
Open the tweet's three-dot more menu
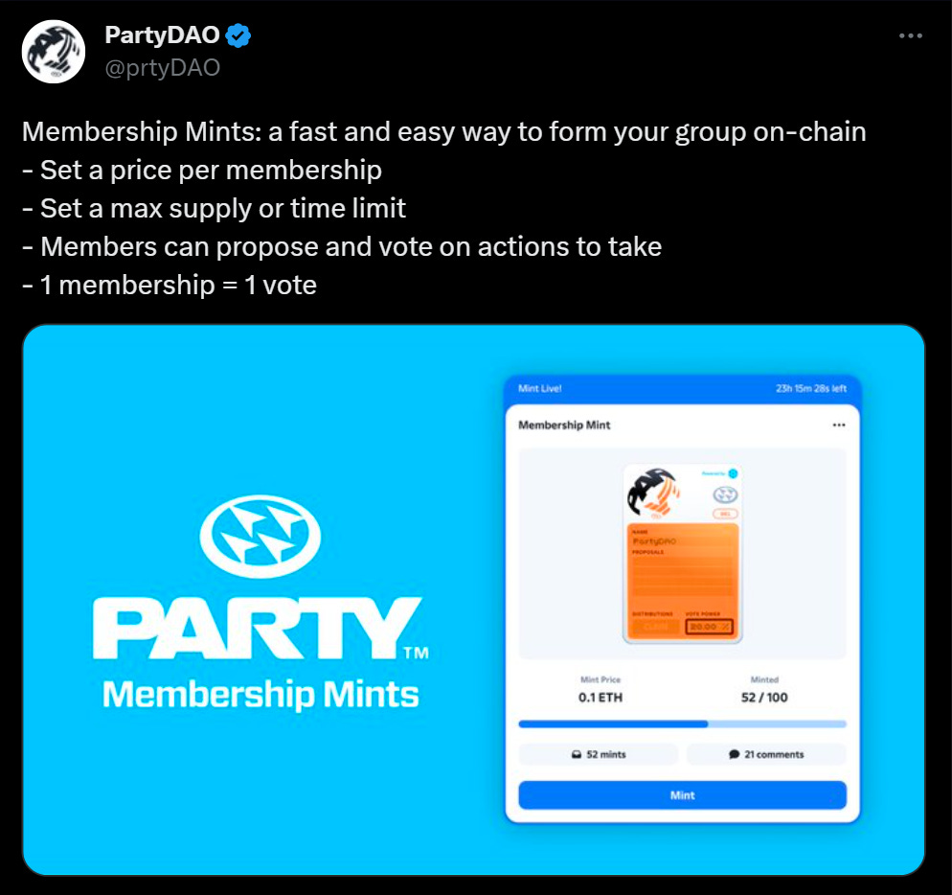[911, 36]
